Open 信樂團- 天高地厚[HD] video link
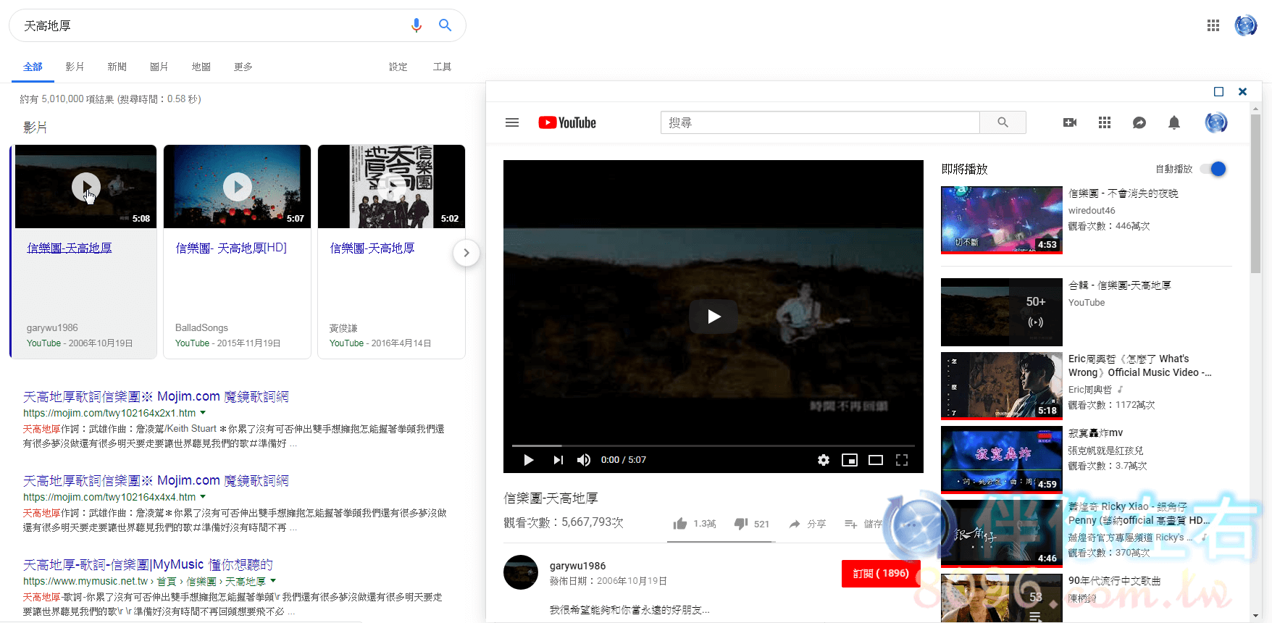This screenshot has width=1272, height=623. [x=231, y=248]
